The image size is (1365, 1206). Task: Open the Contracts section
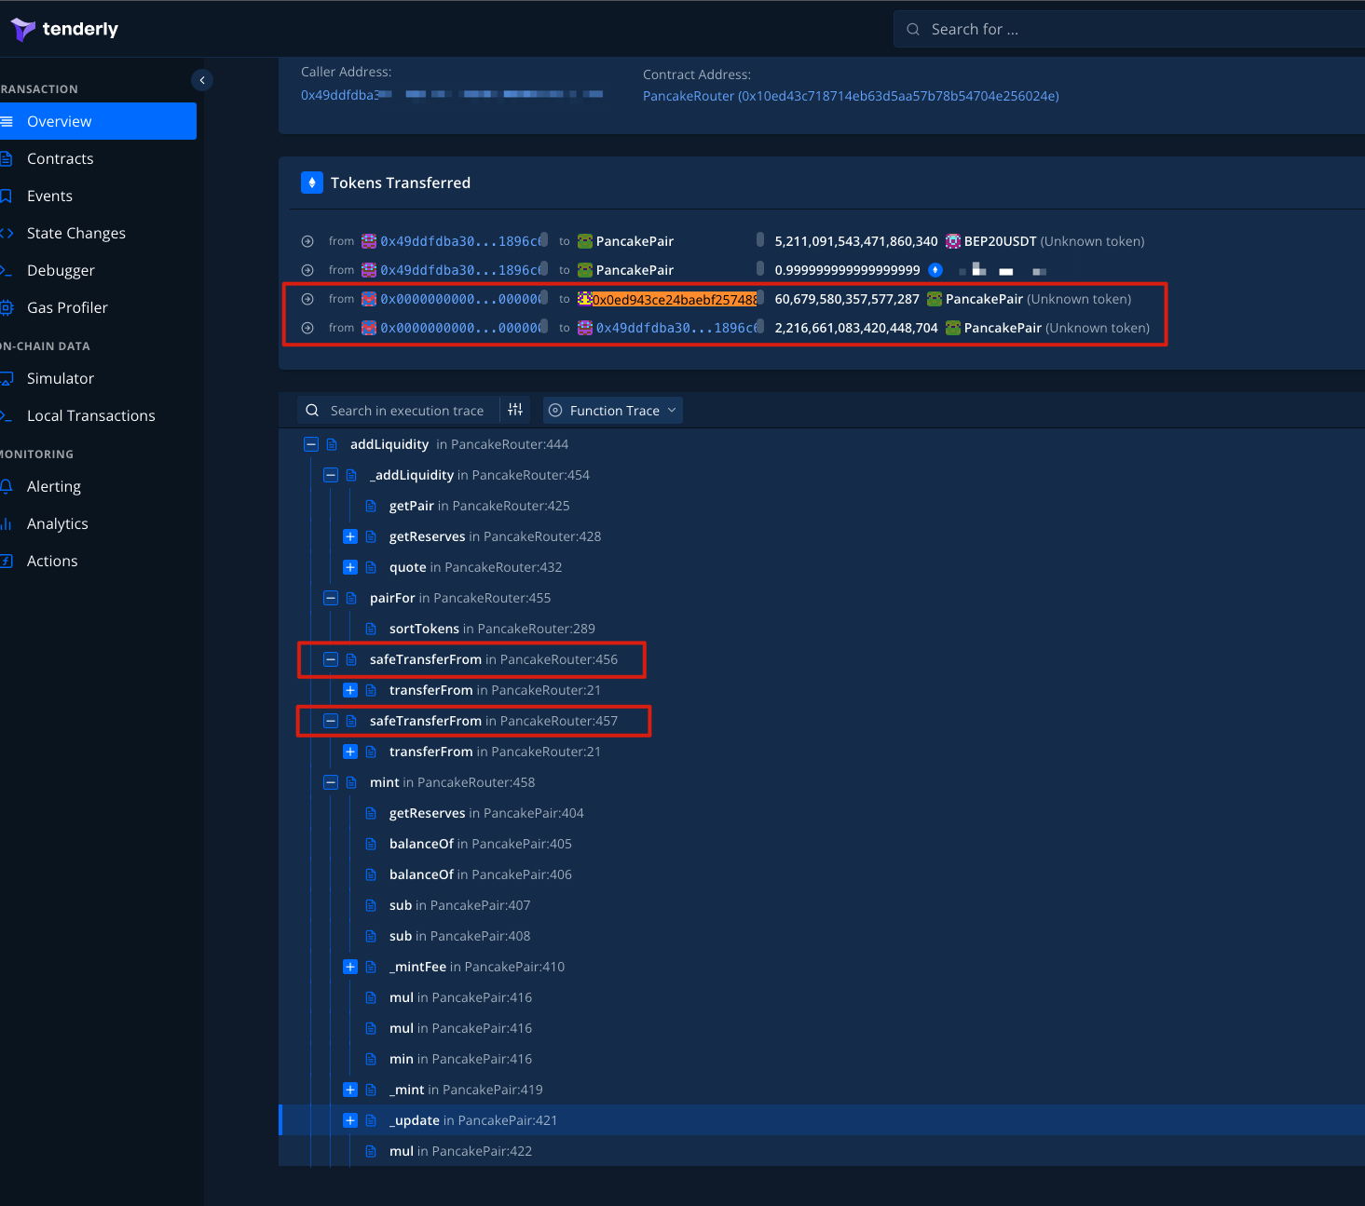tap(60, 158)
